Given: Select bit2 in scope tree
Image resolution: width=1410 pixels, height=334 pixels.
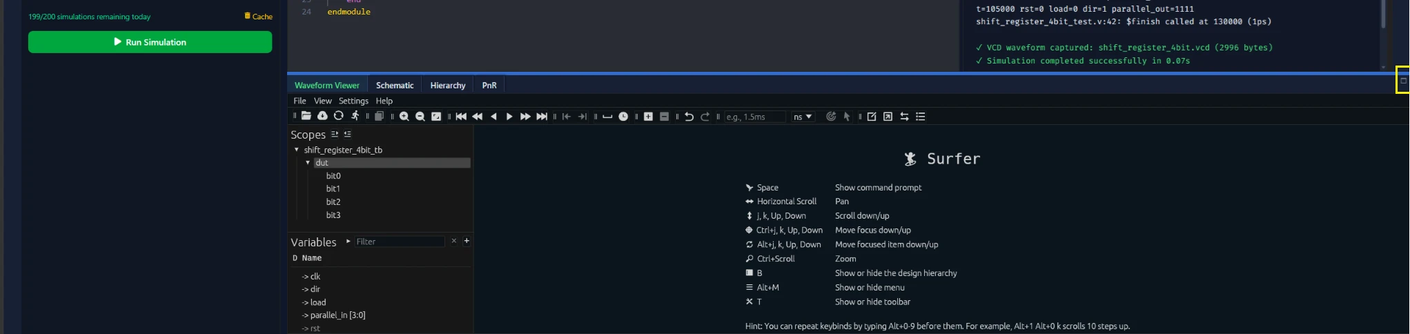Looking at the screenshot, I should 333,202.
